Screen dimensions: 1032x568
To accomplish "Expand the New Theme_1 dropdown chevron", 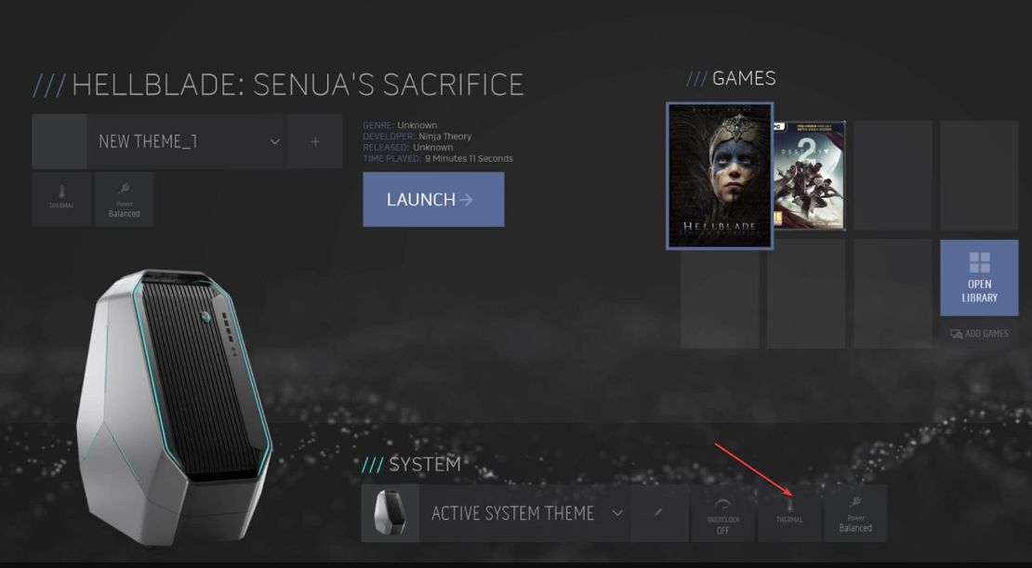I will coord(274,141).
